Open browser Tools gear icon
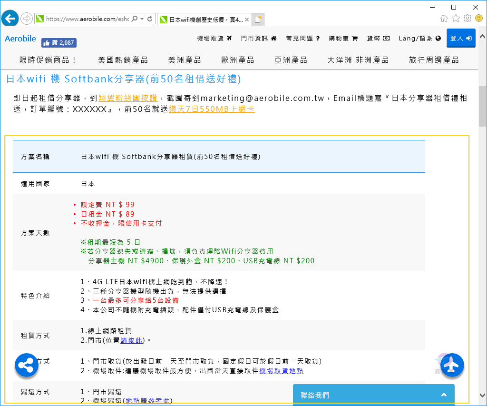Screen dimensions: 487x406 (x=468, y=19)
